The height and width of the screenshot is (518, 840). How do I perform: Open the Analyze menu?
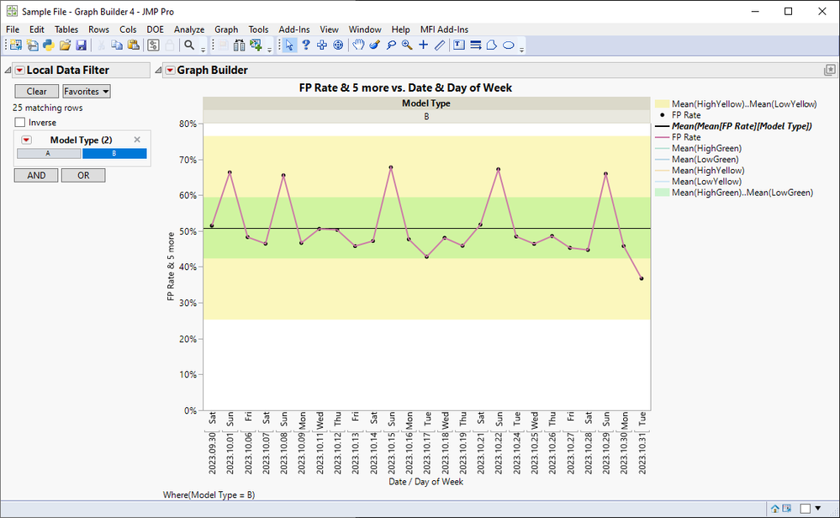coord(188,29)
